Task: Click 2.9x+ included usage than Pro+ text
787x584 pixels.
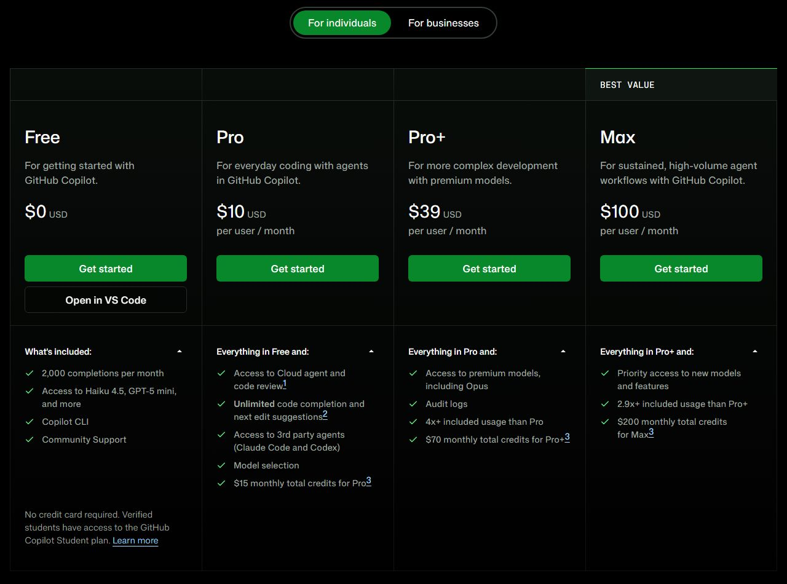Action: pos(682,404)
